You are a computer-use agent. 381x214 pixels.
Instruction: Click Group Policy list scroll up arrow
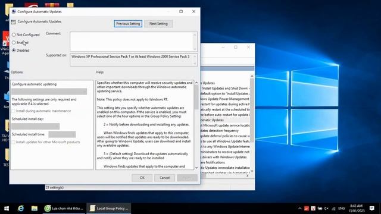coord(252,76)
